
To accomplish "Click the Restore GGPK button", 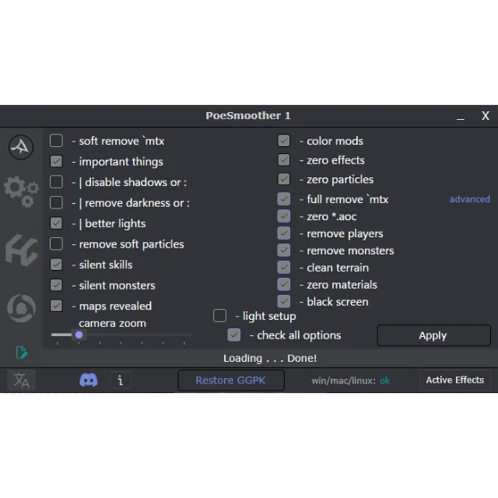I will point(230,381).
